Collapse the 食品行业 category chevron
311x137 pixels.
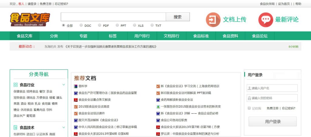[x=64, y=85]
